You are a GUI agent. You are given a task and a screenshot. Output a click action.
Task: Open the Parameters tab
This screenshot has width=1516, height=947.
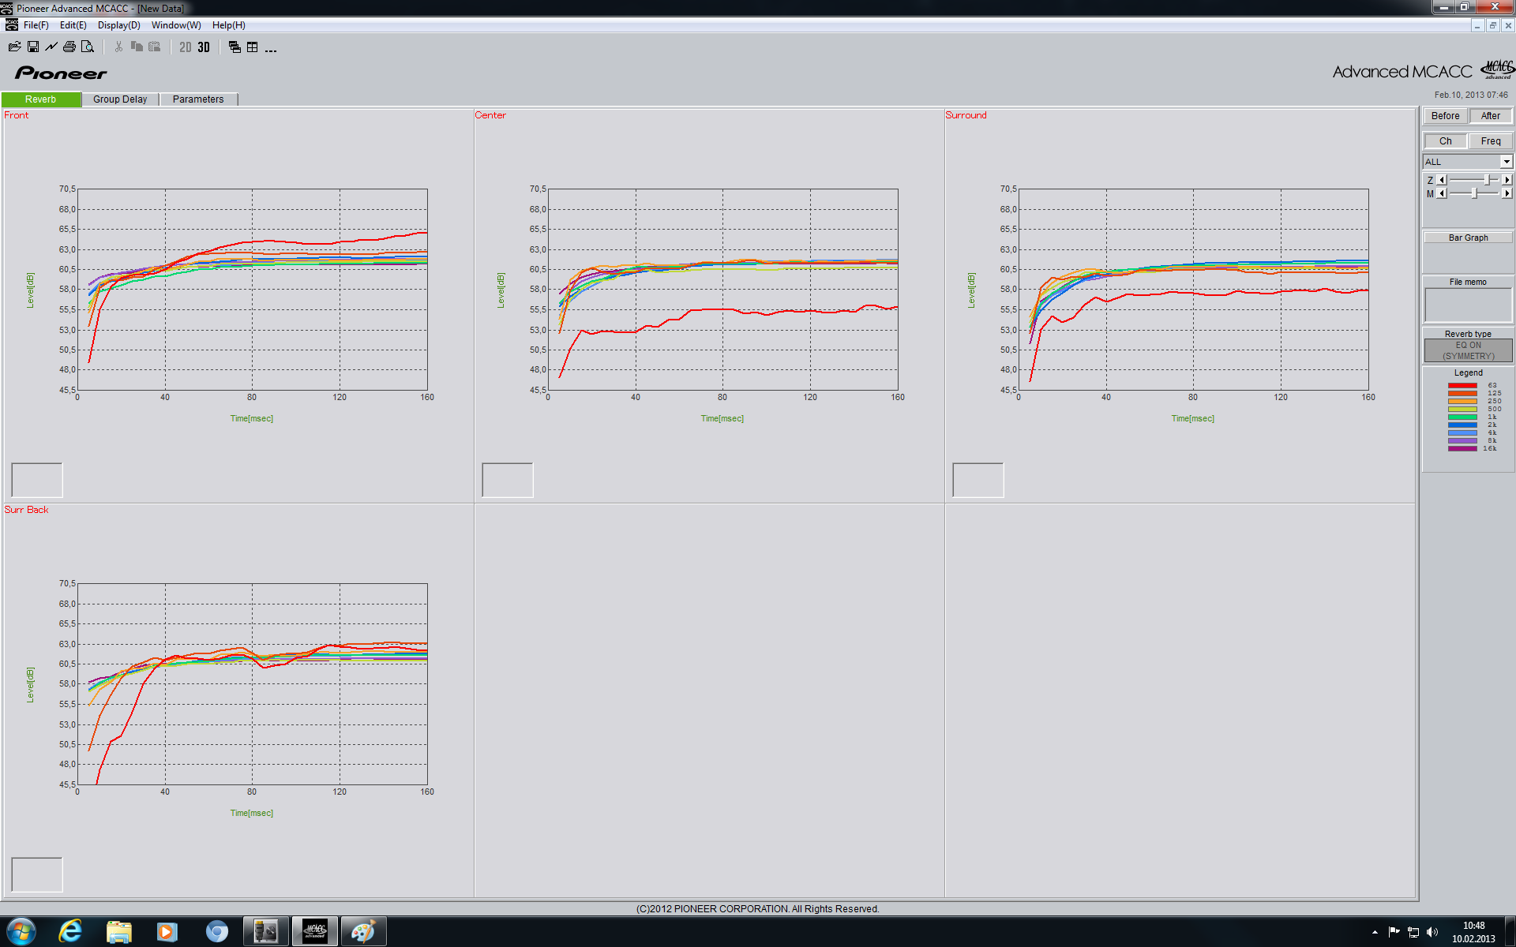pyautogui.click(x=198, y=99)
